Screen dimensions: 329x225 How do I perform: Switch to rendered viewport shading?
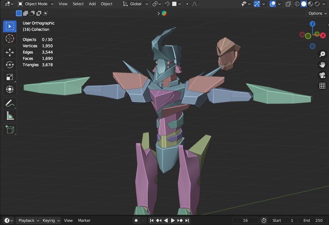click(317, 4)
